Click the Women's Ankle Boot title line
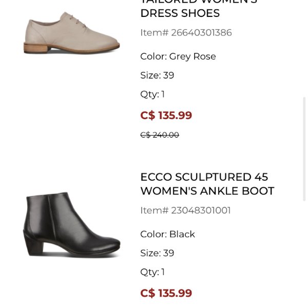Screen dimensions: 308x308 coord(207,191)
